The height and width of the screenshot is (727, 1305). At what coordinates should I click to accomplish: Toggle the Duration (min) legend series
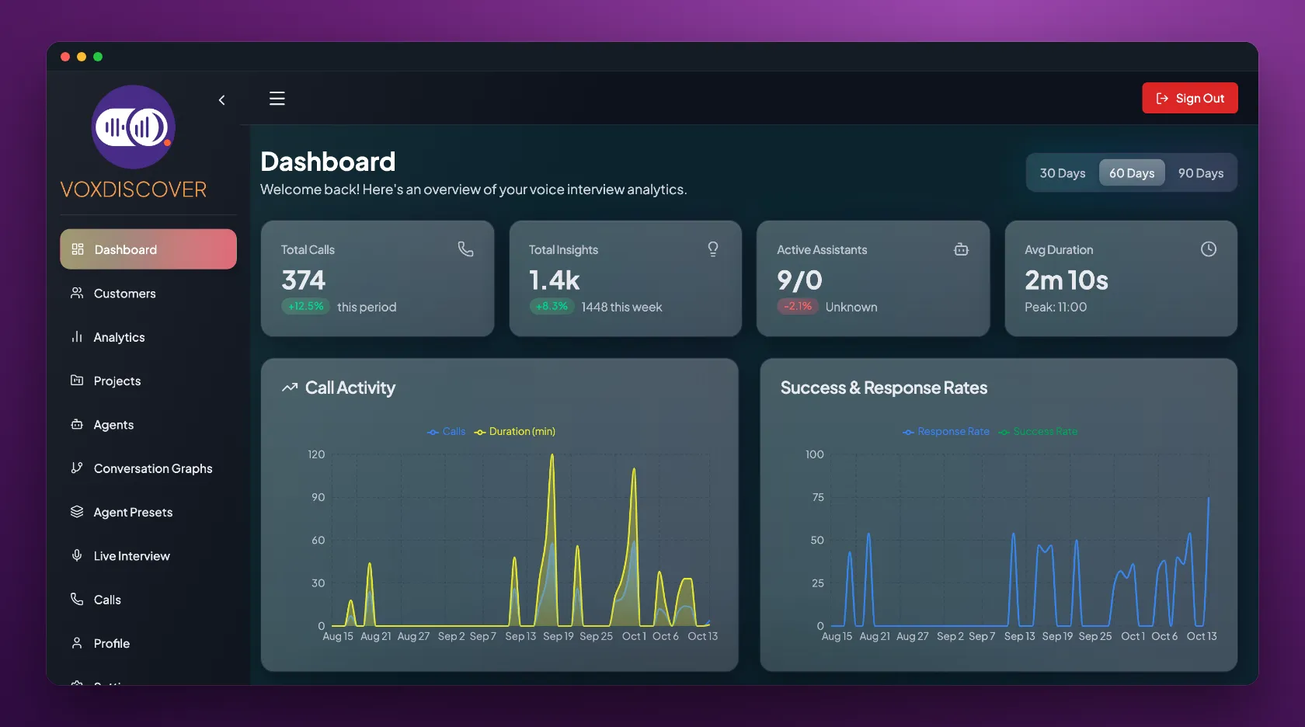click(x=515, y=432)
